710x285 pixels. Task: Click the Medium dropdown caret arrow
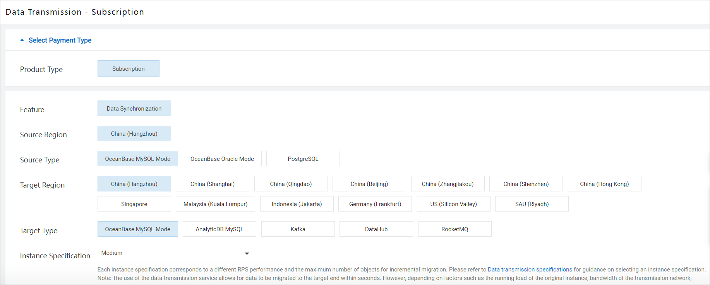tap(247, 254)
